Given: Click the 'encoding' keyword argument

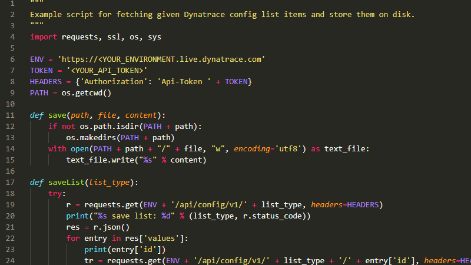Looking at the screenshot, I should [252, 149].
